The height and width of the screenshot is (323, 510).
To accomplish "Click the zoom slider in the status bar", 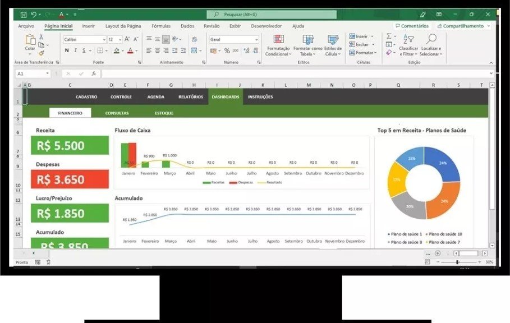I will (457, 262).
